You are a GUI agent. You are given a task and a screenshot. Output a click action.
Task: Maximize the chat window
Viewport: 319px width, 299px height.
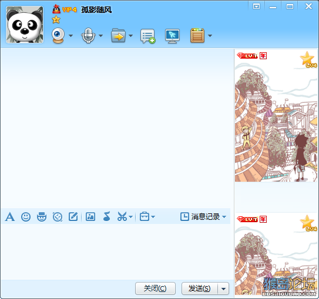click(x=290, y=6)
